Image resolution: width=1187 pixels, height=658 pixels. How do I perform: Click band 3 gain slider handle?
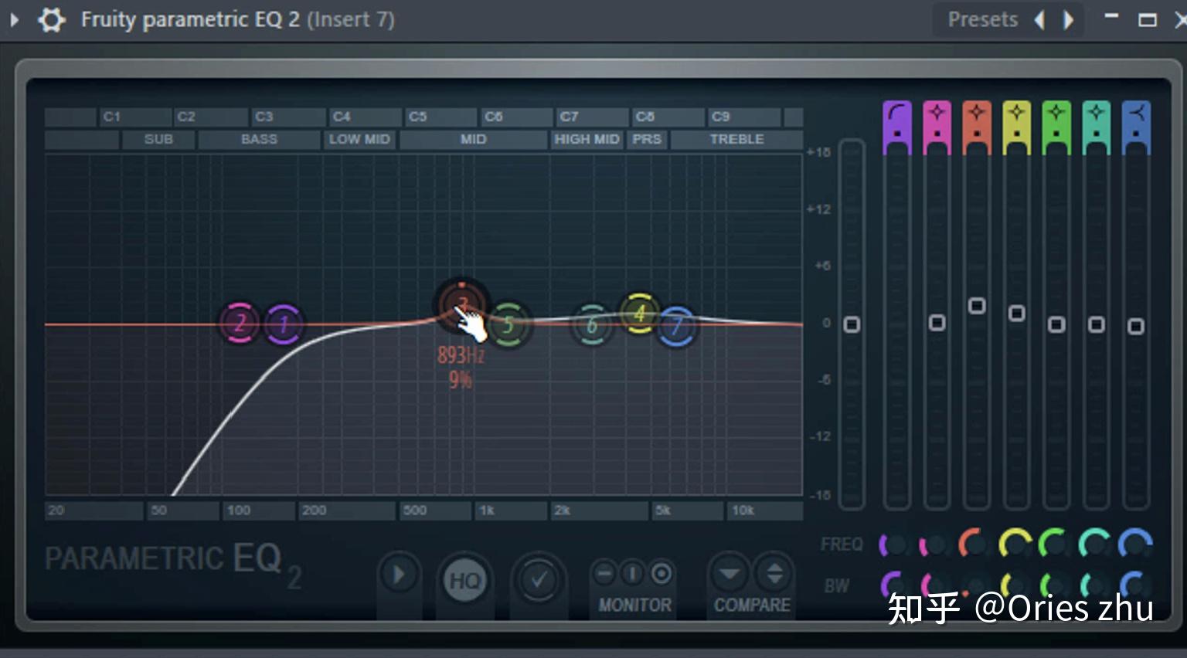(976, 307)
